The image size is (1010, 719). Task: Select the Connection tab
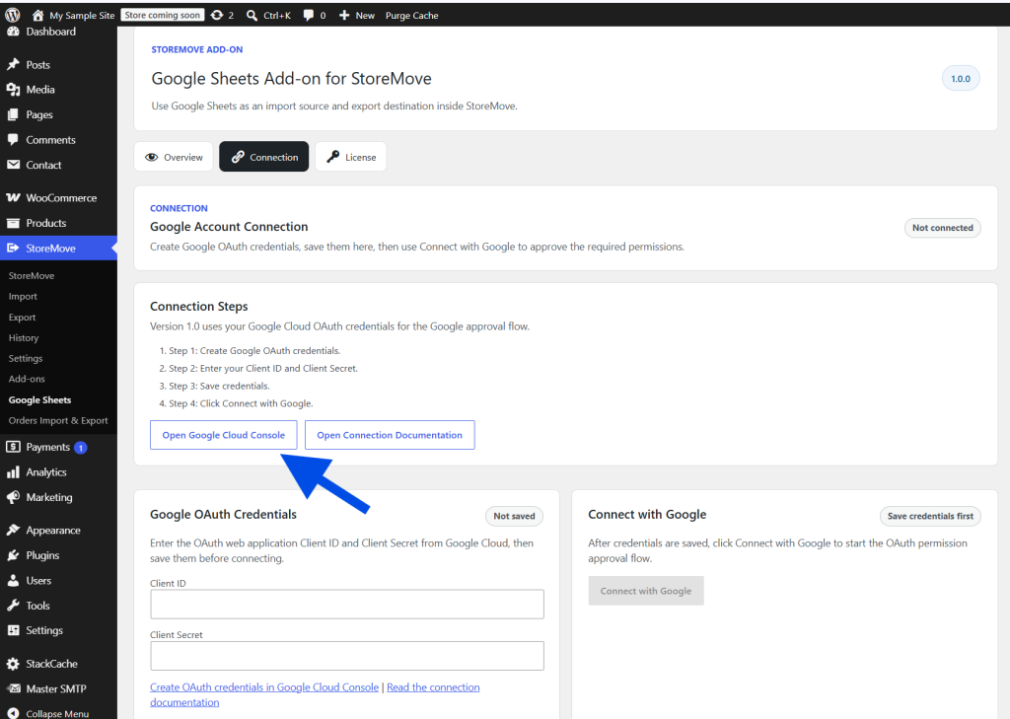(264, 157)
